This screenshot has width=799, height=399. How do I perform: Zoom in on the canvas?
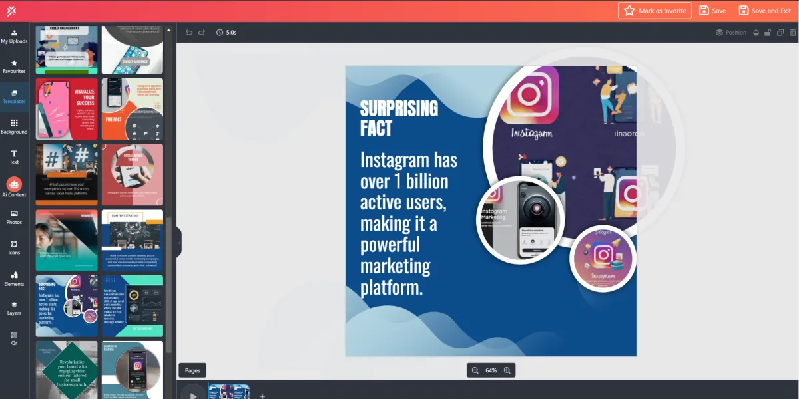tap(507, 370)
